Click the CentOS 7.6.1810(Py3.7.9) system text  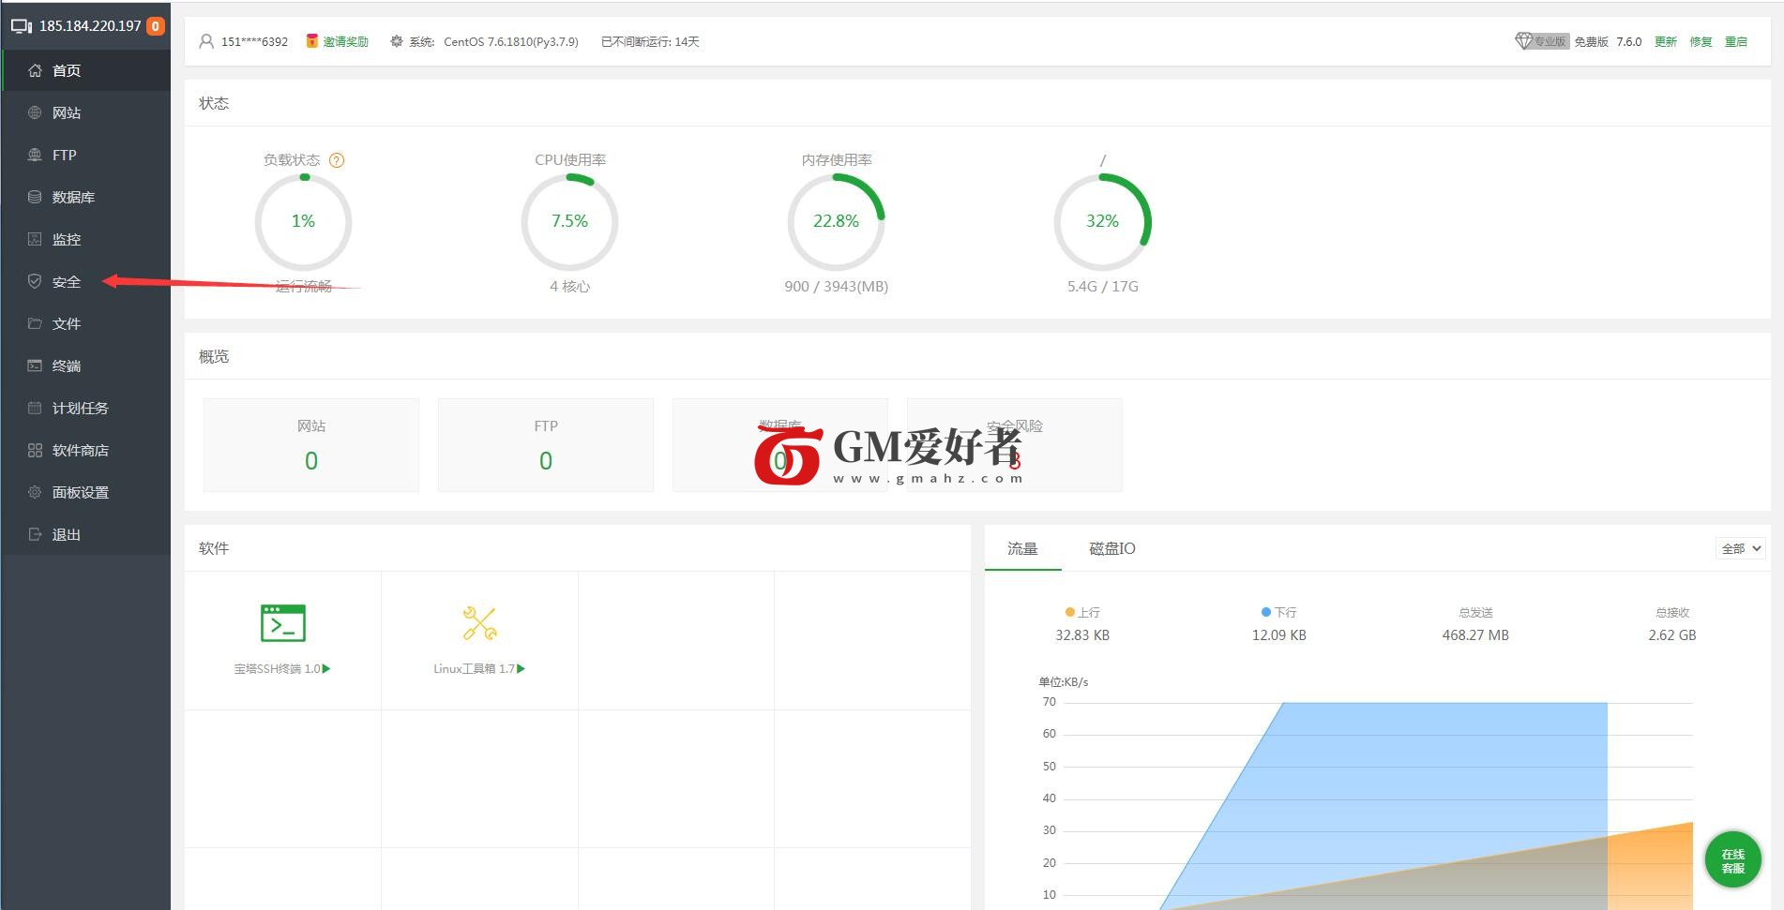(511, 41)
